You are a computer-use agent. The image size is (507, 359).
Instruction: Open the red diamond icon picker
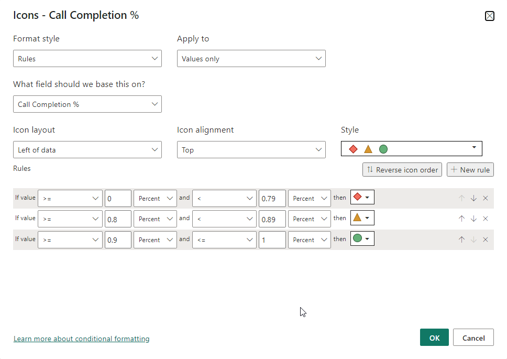362,197
